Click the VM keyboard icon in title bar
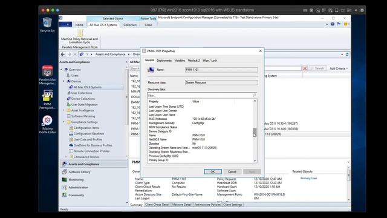387x218 pixels. tap(305, 10)
